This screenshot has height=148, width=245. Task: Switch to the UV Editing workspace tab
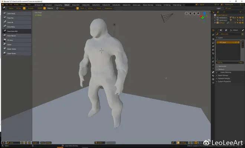coord(167,5)
